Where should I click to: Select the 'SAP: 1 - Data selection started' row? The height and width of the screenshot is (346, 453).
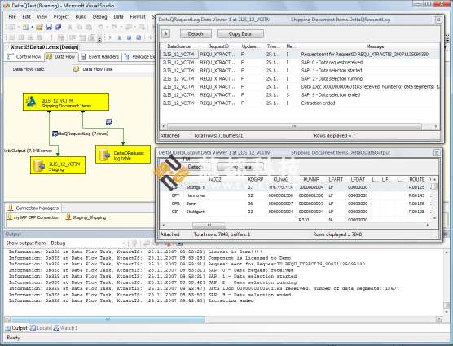(x=300, y=70)
